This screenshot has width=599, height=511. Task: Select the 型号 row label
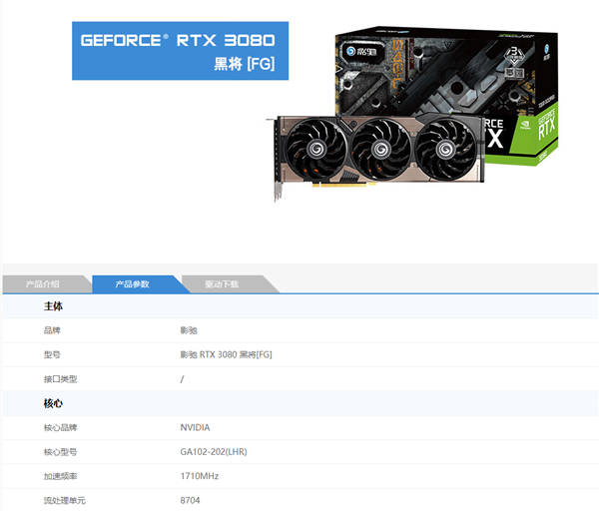click(52, 354)
